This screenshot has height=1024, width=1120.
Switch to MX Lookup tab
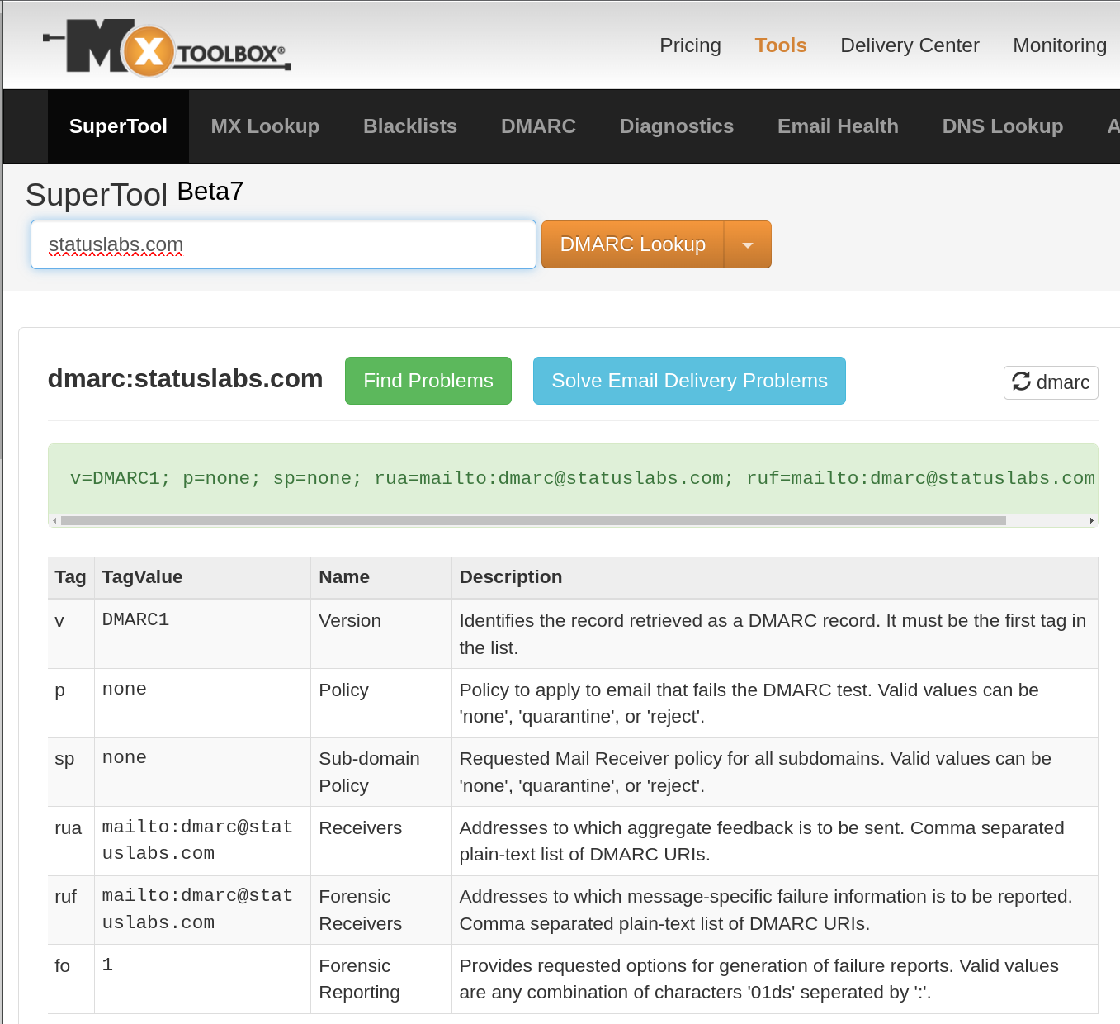(x=265, y=126)
